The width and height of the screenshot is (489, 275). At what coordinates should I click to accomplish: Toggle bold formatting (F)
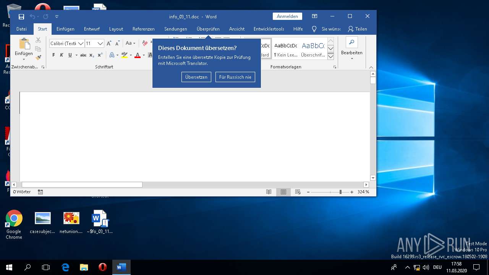point(53,55)
